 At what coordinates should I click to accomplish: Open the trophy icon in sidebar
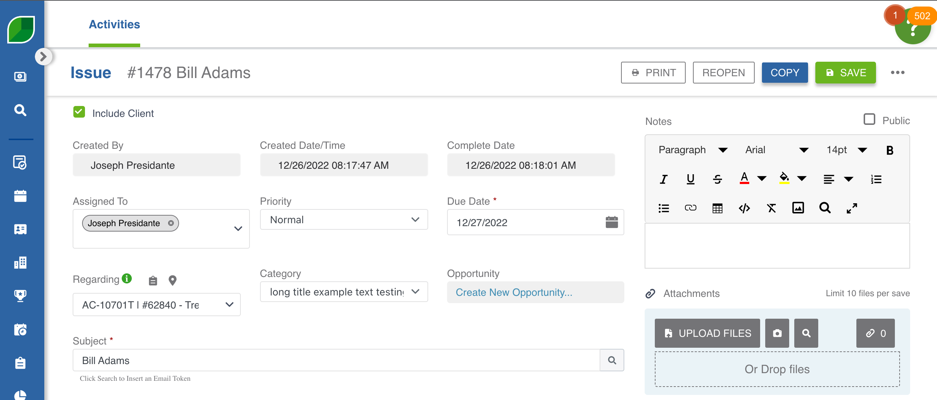click(20, 296)
